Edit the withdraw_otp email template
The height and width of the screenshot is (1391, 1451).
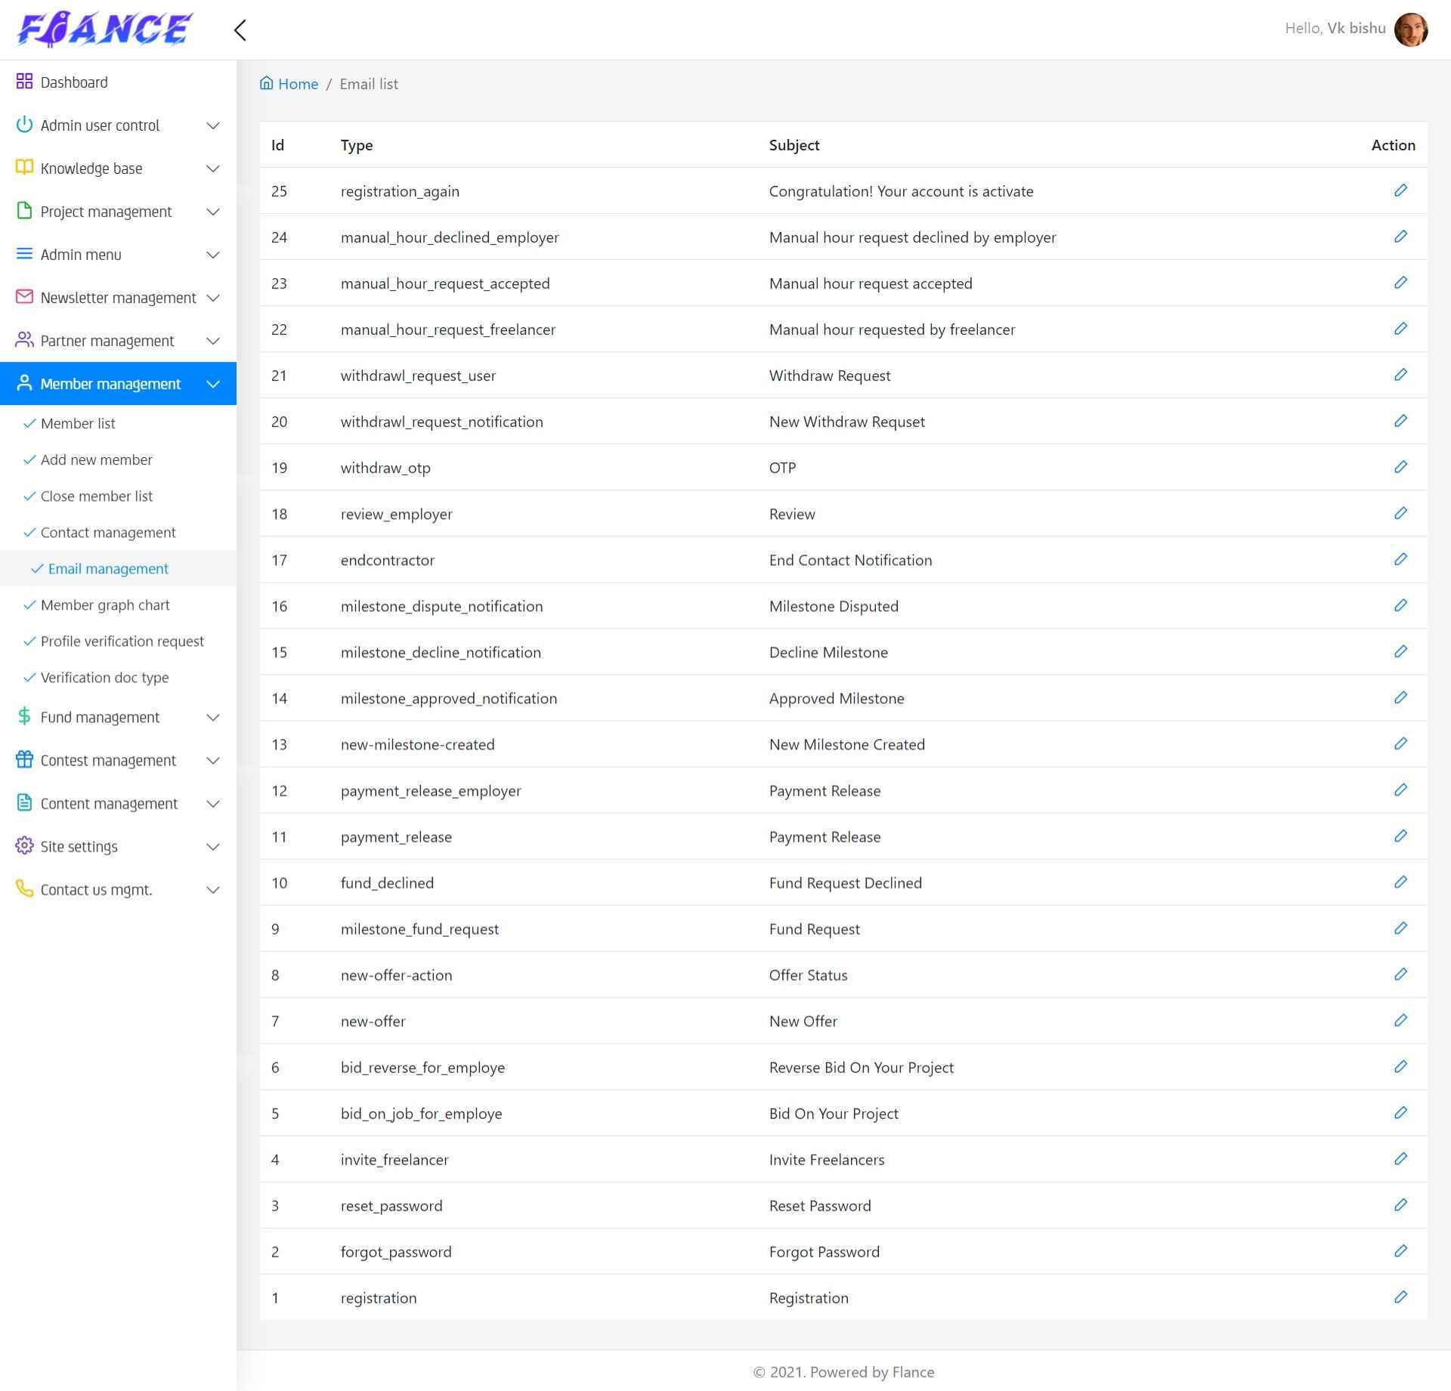[x=1400, y=467]
